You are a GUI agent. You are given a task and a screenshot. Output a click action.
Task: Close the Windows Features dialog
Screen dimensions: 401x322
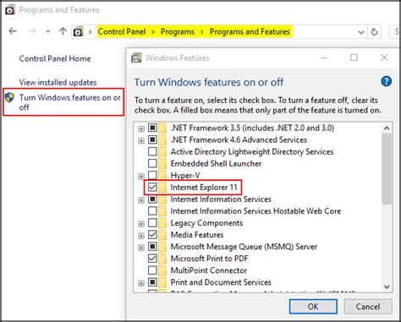[384, 57]
